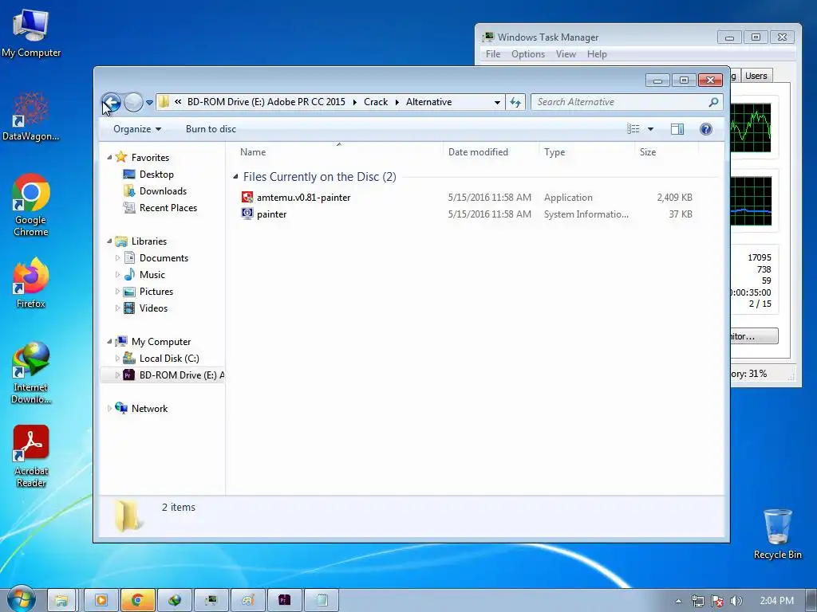Collapse the Libraries section
The width and height of the screenshot is (817, 612).
(109, 241)
